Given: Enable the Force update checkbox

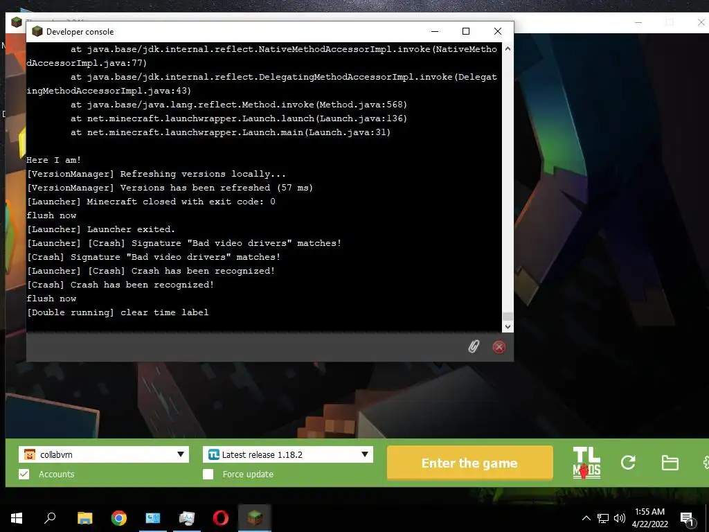Looking at the screenshot, I should (x=208, y=474).
